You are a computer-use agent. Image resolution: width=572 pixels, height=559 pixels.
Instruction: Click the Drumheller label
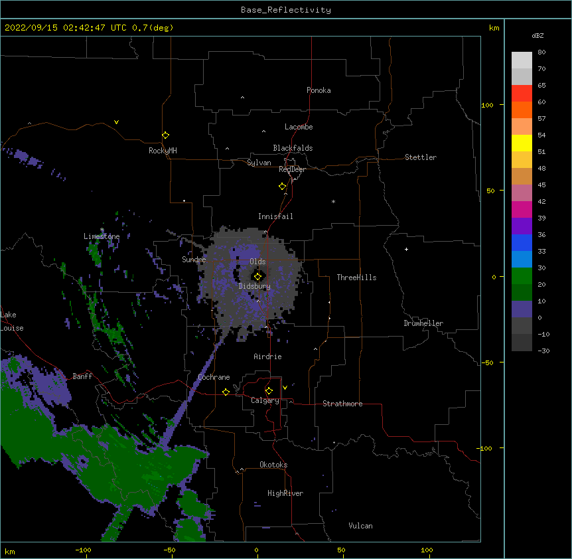(423, 323)
